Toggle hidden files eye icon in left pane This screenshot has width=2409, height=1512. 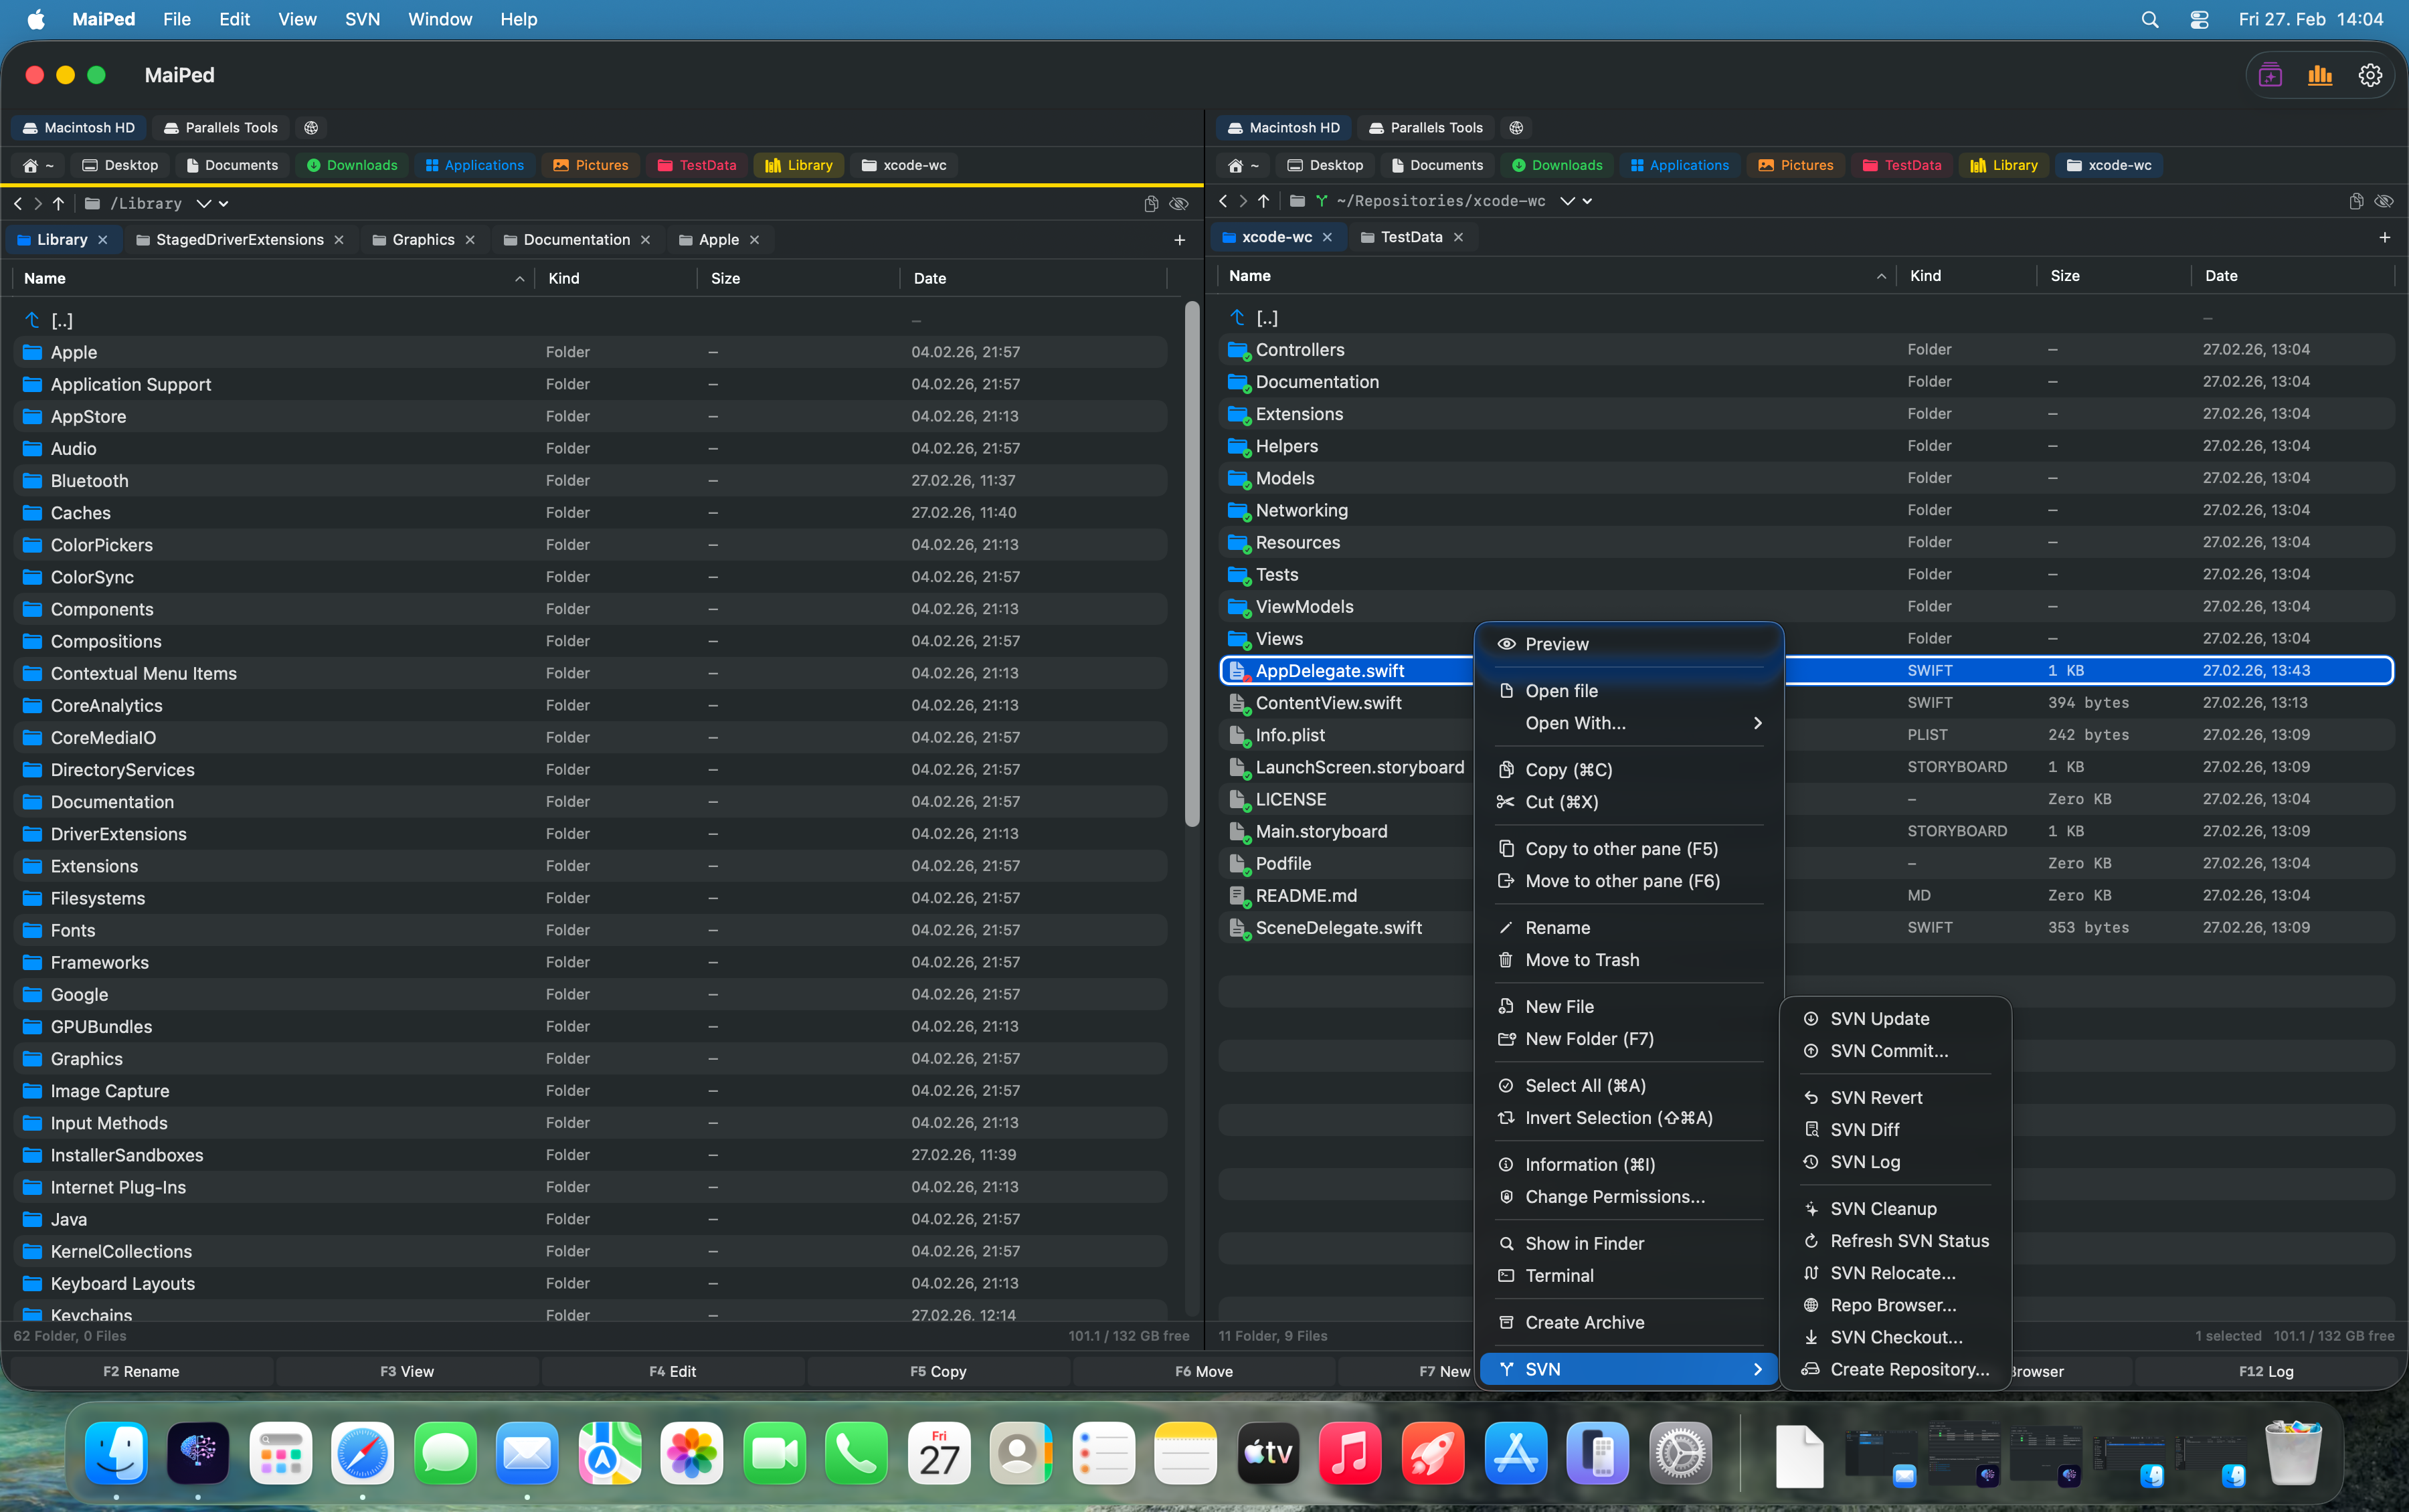(1180, 203)
